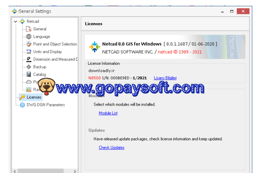Image resolution: width=260 pixels, height=173 pixels.
Task: Click the raster image icon in tree
Action: pyautogui.click(x=29, y=89)
